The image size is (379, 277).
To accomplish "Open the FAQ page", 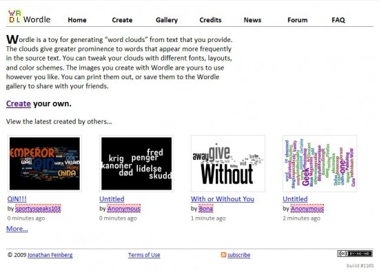I will pos(338,20).
